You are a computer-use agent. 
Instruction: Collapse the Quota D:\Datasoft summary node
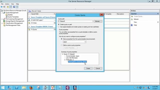tap(62, 54)
